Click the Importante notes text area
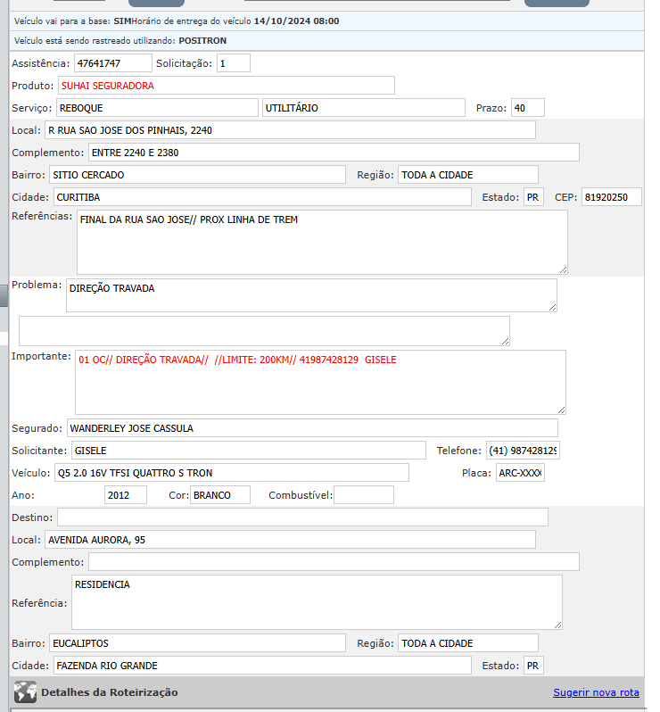The height and width of the screenshot is (712, 660). [320, 382]
